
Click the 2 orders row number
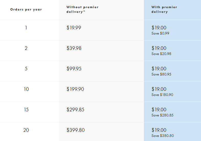[26, 48]
